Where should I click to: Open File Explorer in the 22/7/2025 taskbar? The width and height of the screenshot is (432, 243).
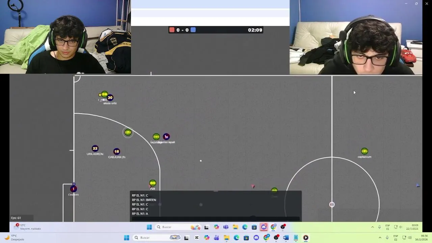235,227
